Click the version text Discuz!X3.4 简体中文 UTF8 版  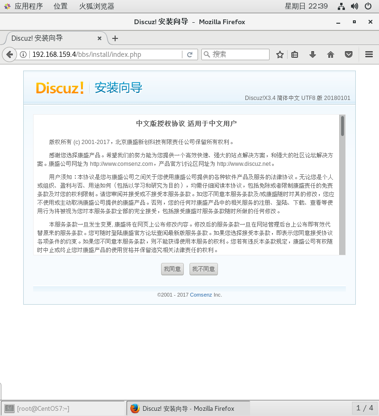(283, 98)
